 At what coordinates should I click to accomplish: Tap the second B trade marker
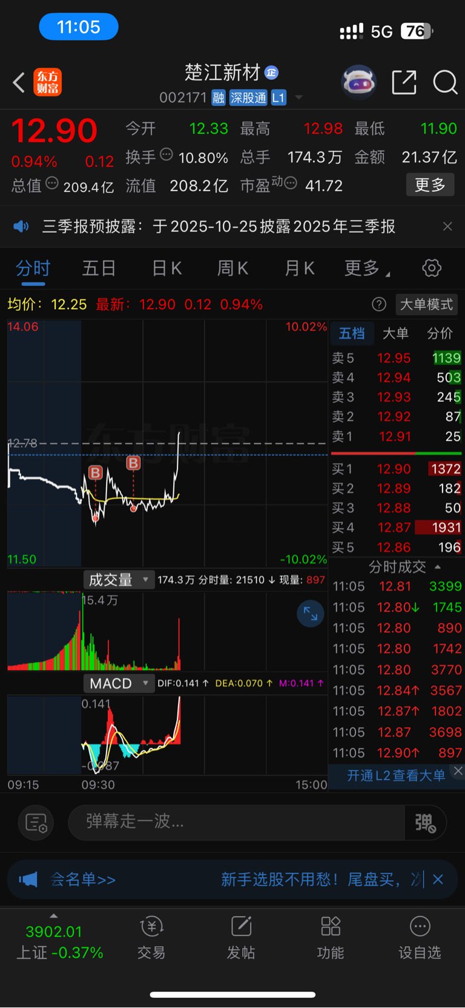133,463
